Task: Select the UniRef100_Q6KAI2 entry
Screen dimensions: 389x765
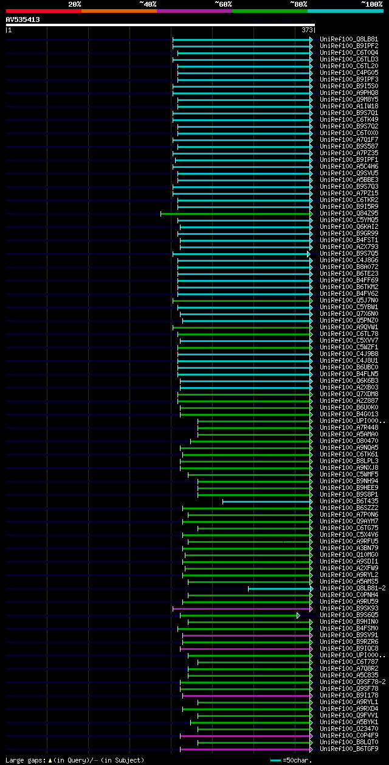Action: [x=349, y=227]
